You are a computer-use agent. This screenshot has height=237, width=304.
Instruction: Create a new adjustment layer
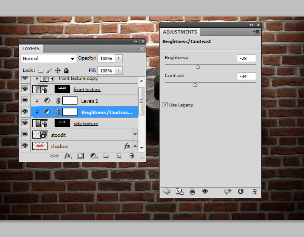point(94,156)
